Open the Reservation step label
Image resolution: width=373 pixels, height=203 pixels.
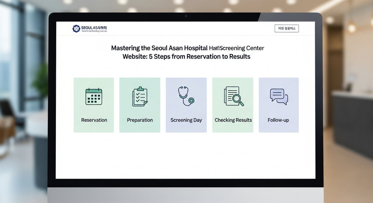pos(94,120)
